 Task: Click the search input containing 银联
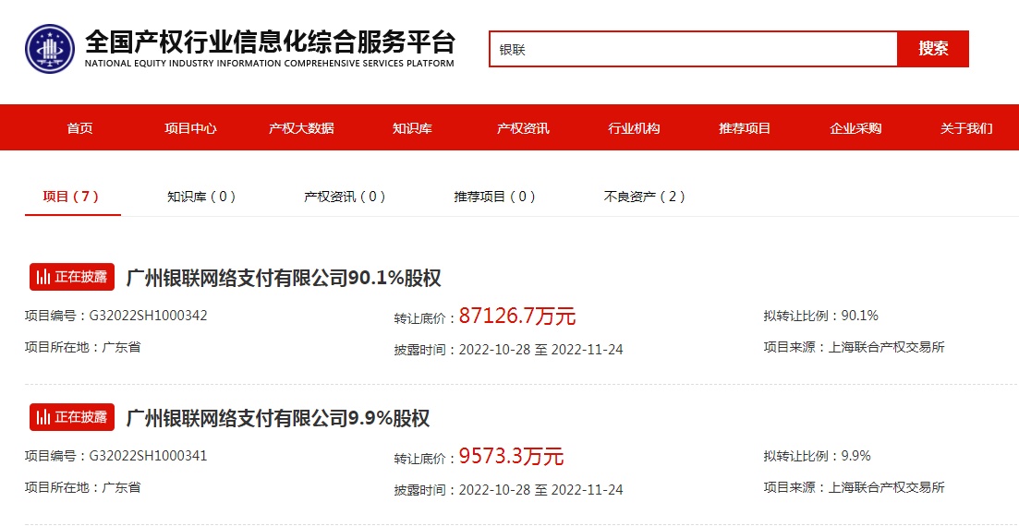pos(693,49)
